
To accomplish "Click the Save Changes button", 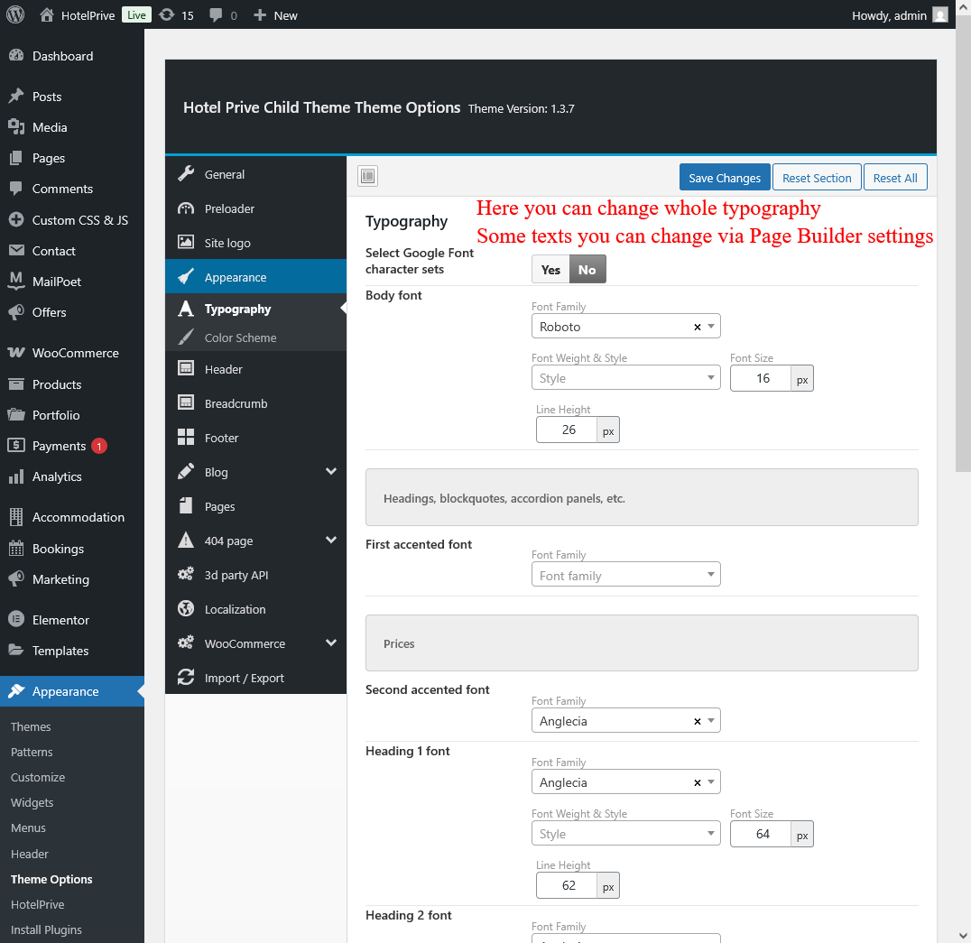I will [x=725, y=178].
